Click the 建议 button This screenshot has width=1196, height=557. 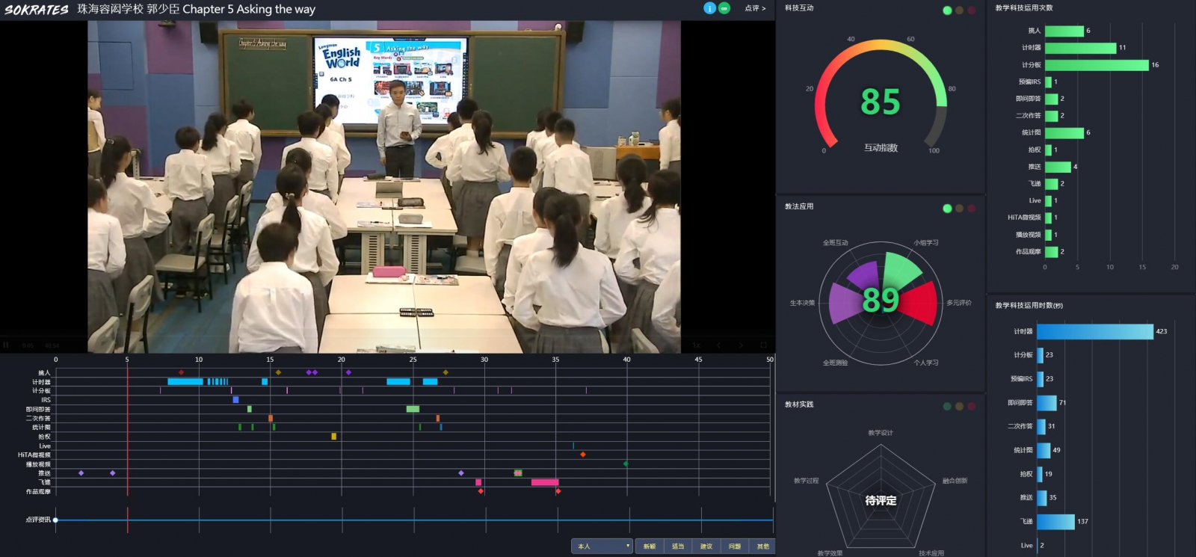(706, 547)
